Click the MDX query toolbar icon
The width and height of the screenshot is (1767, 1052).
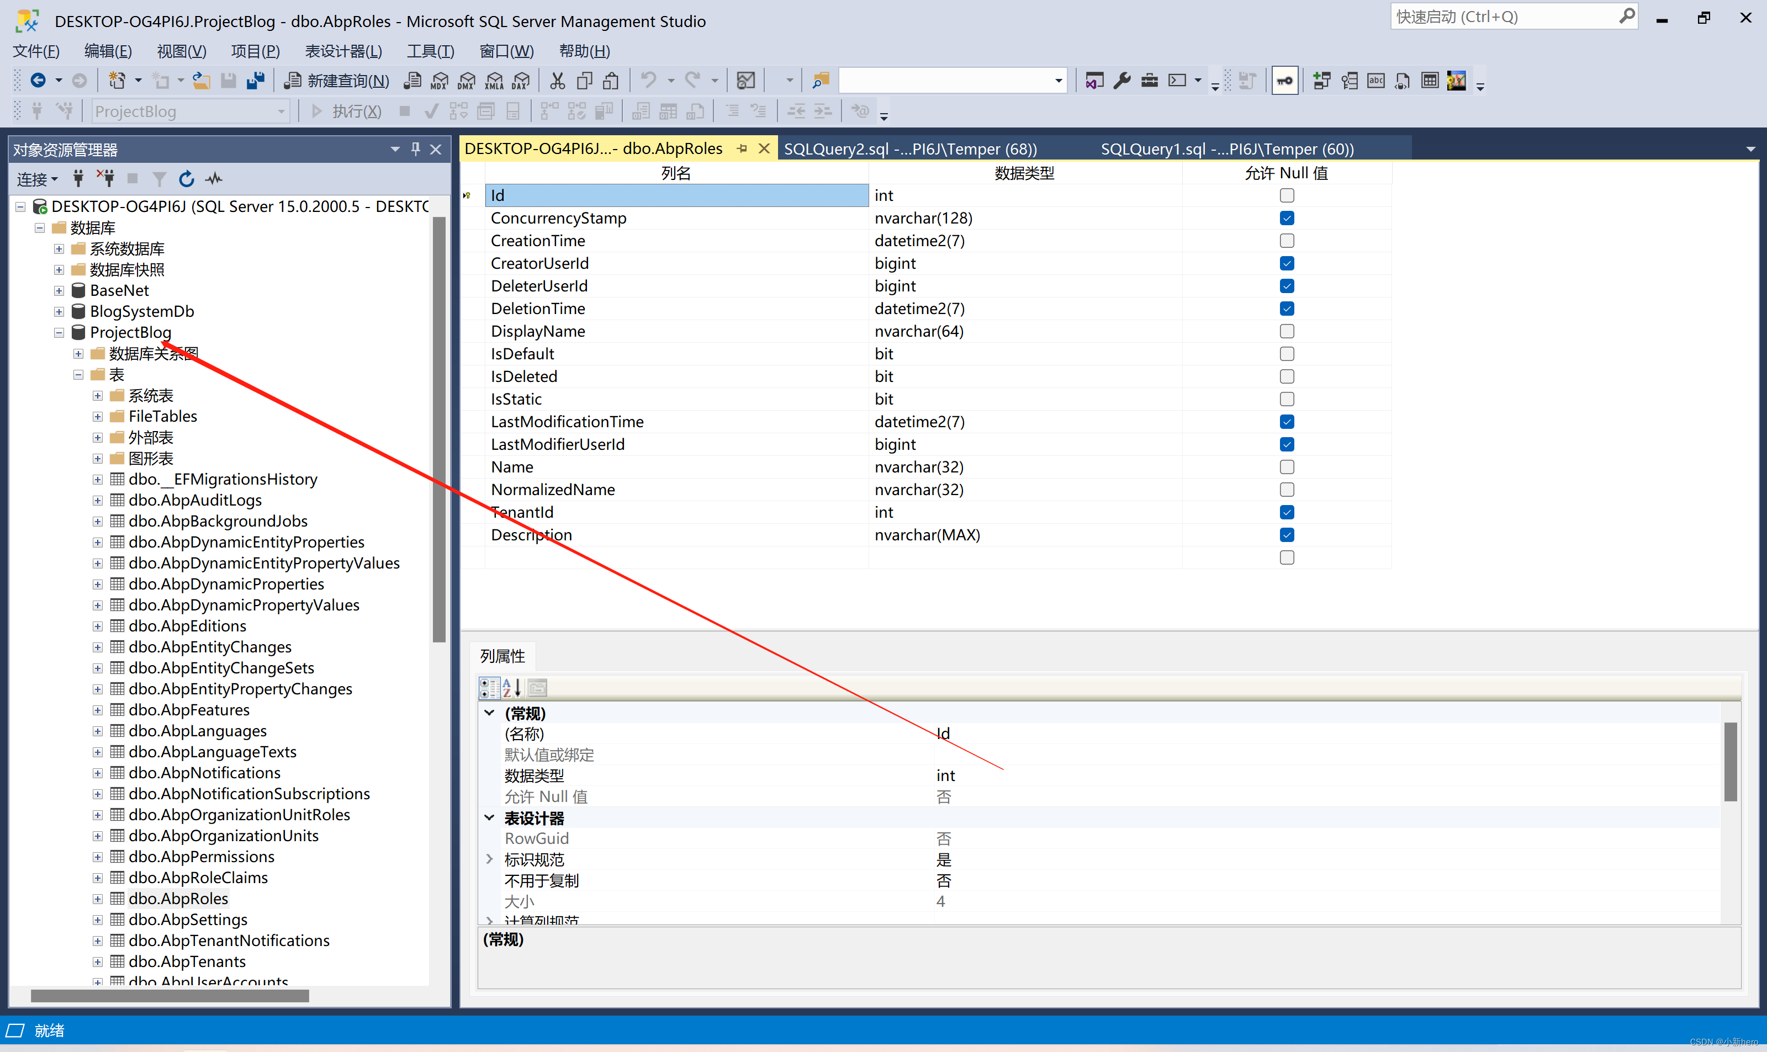440,81
